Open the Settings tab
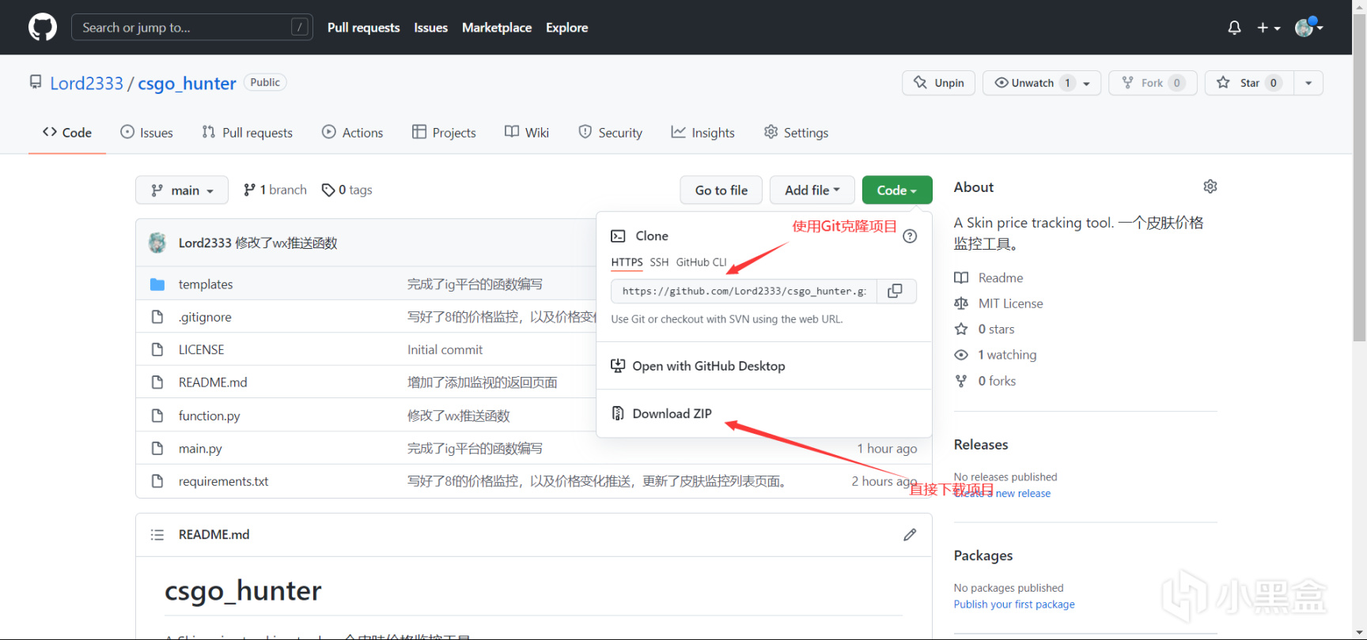 click(796, 132)
